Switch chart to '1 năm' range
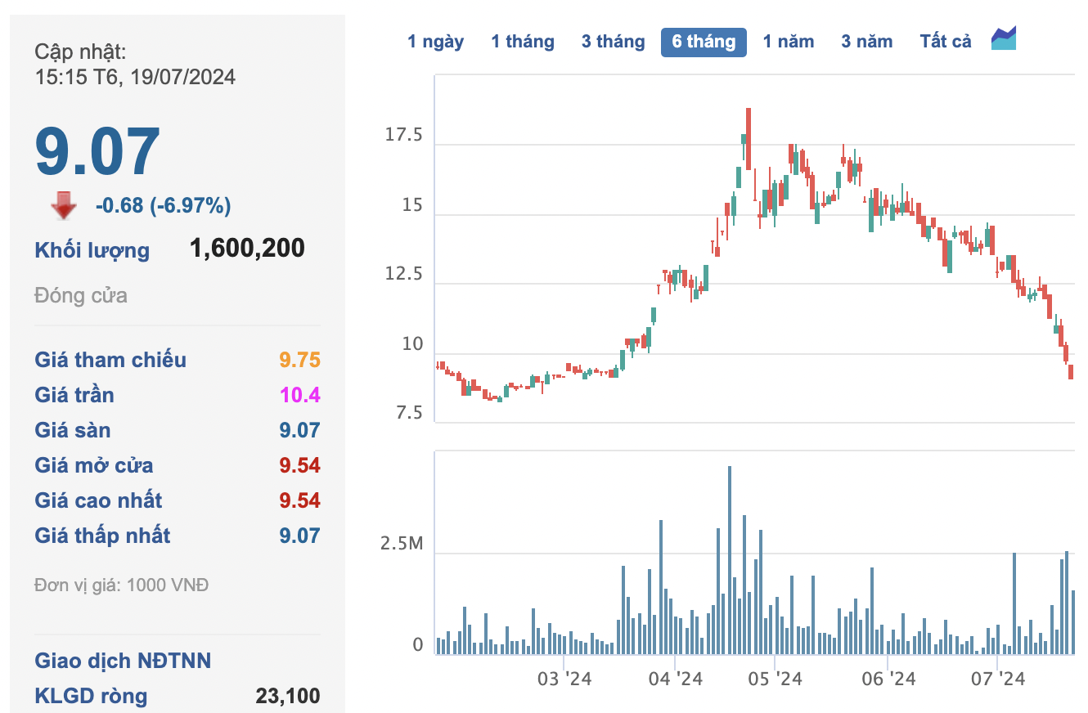The width and height of the screenshot is (1088, 713). click(789, 42)
